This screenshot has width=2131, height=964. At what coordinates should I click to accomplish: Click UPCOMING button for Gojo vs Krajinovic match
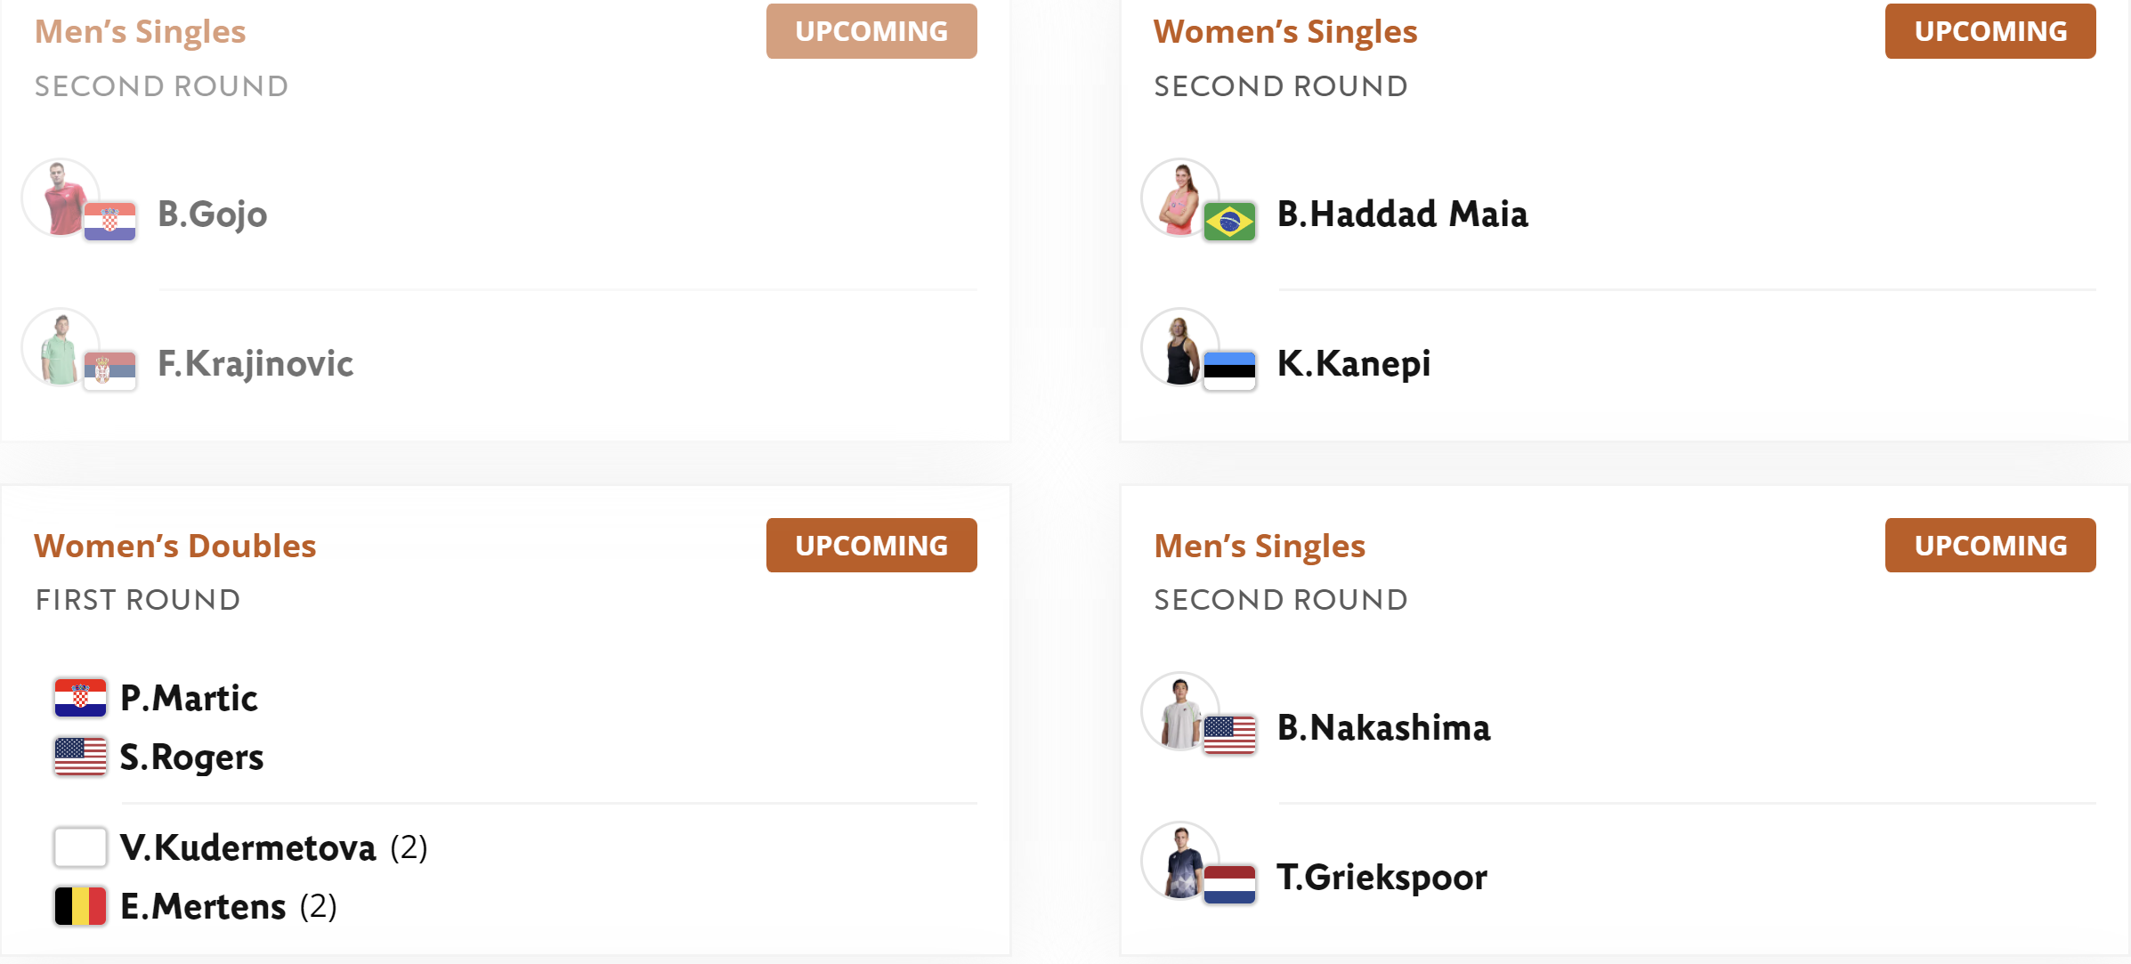coord(871,31)
